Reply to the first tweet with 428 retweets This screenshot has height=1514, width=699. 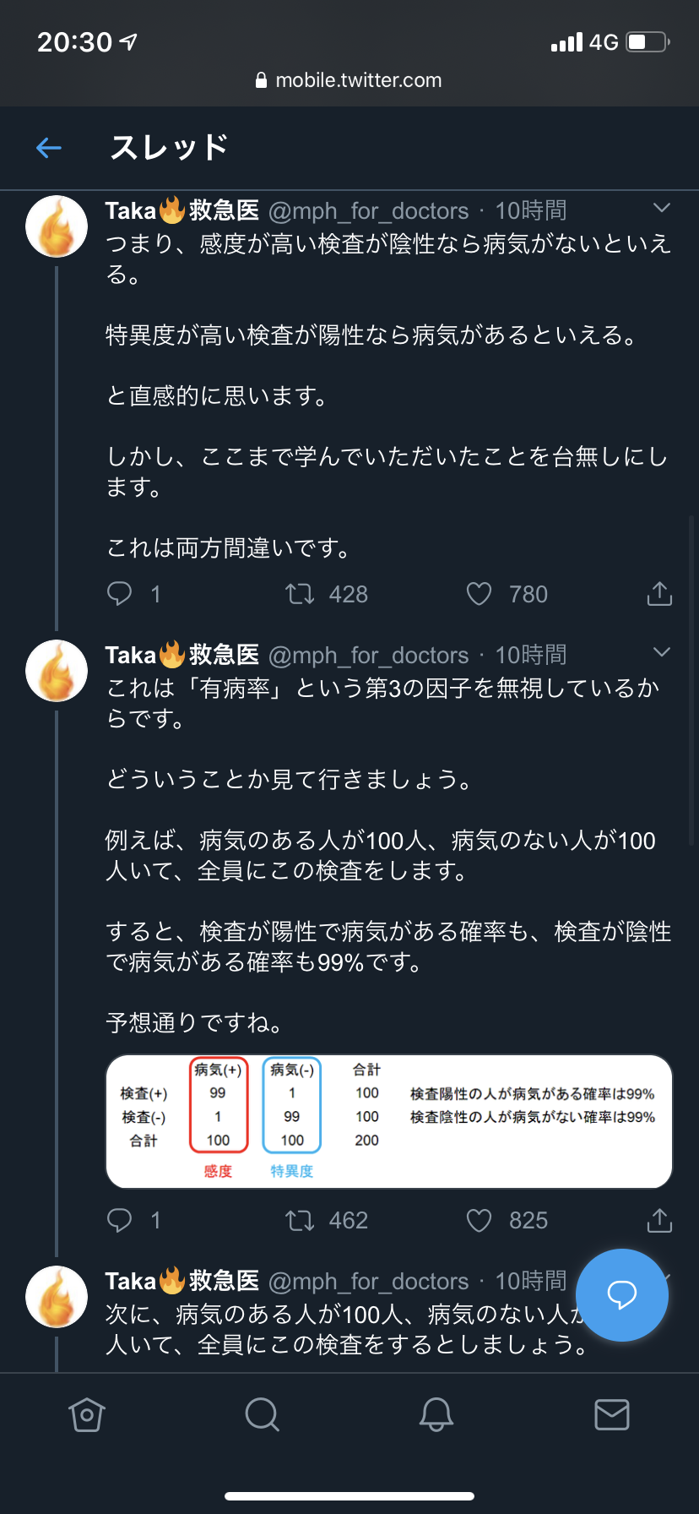(x=120, y=594)
